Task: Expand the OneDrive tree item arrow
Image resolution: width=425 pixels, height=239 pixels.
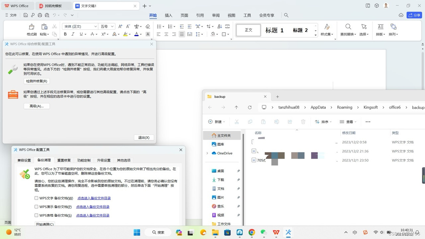Action: pos(207,153)
